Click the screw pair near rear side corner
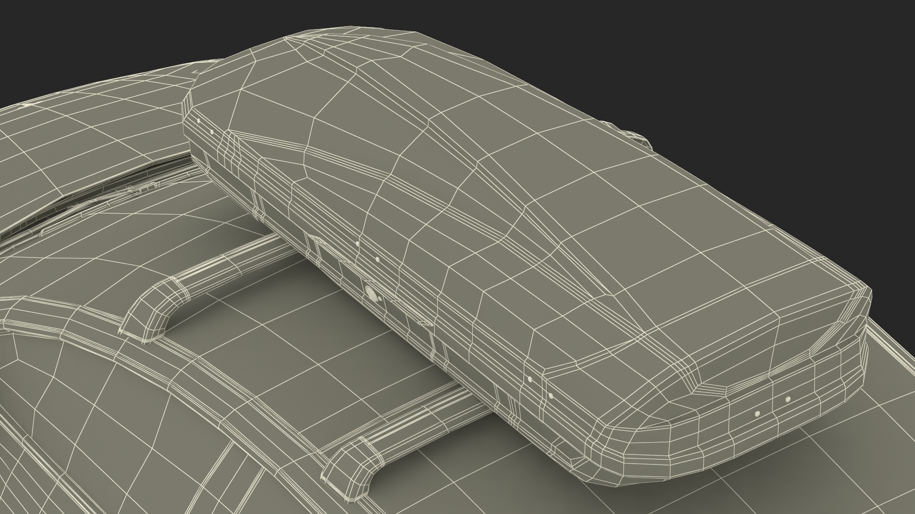 point(540,386)
